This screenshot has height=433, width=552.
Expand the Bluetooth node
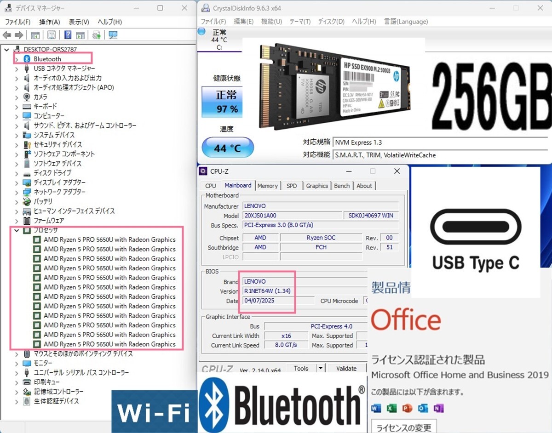[17, 59]
